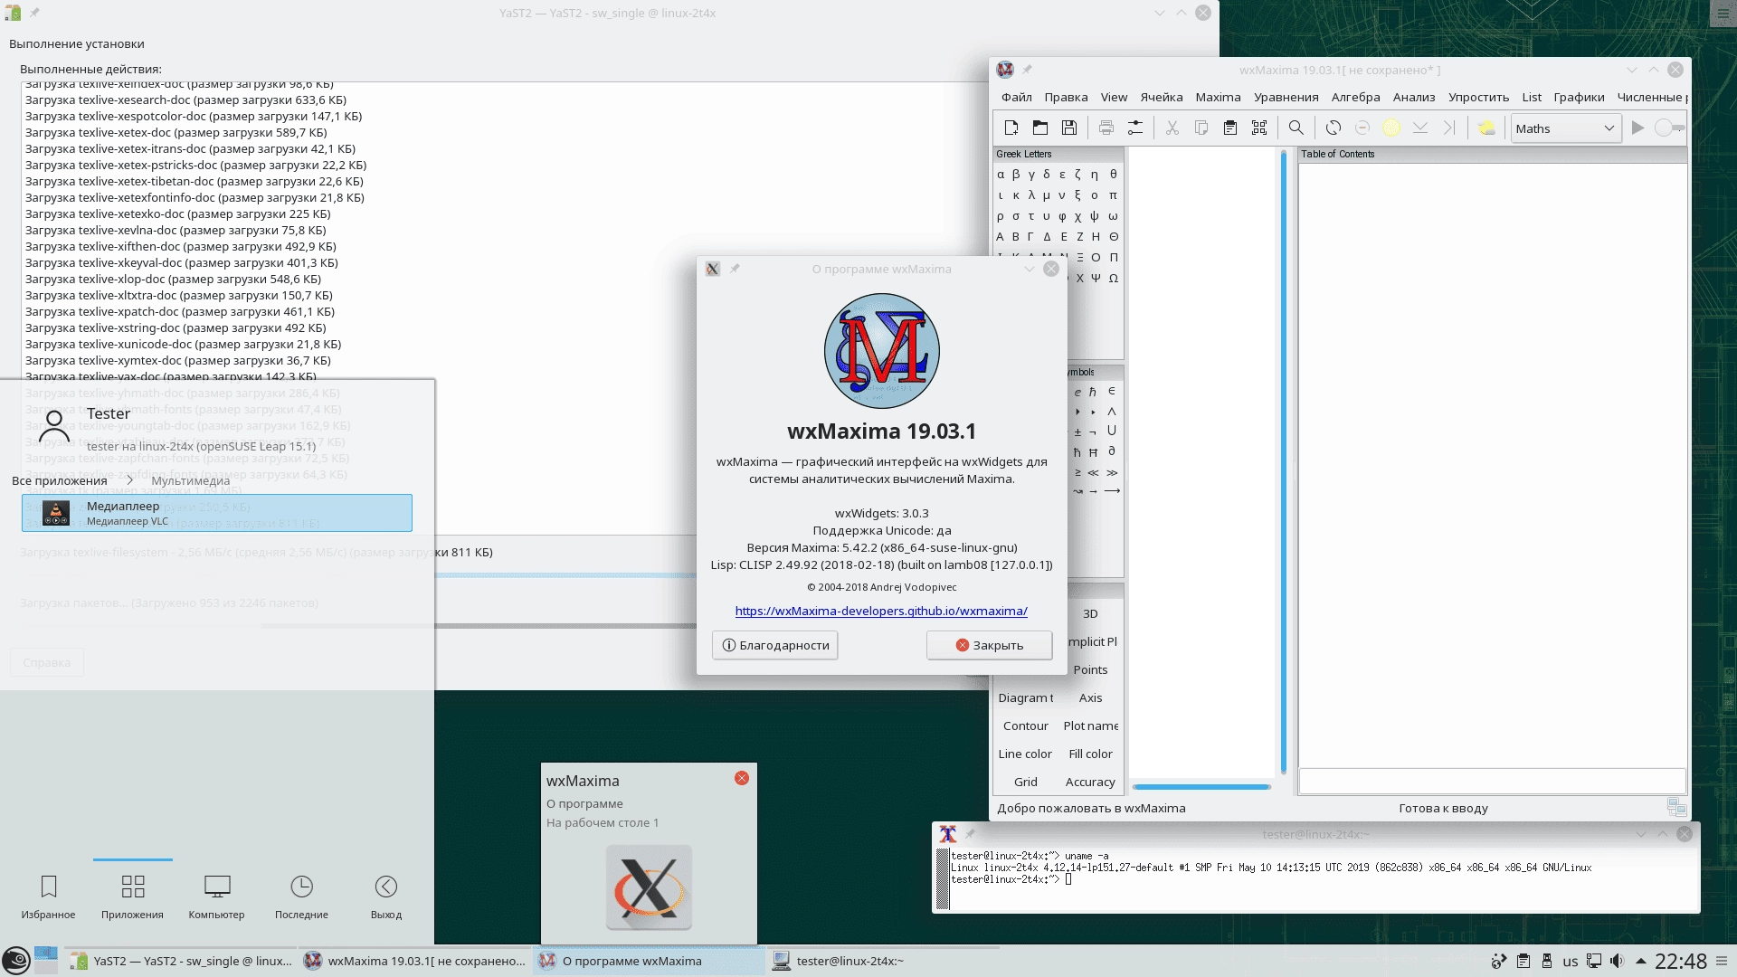The width and height of the screenshot is (1737, 977).
Task: Click the Line color button
Action: coord(1025,754)
